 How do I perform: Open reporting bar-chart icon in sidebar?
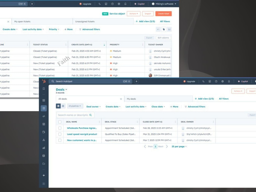[44, 148]
